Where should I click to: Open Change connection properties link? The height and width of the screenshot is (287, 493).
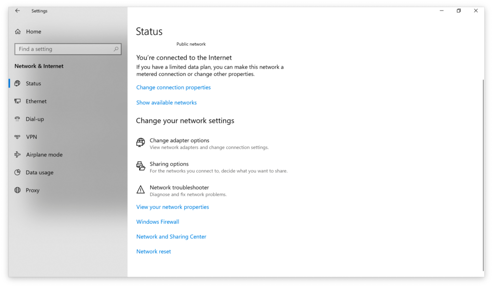coord(173,87)
